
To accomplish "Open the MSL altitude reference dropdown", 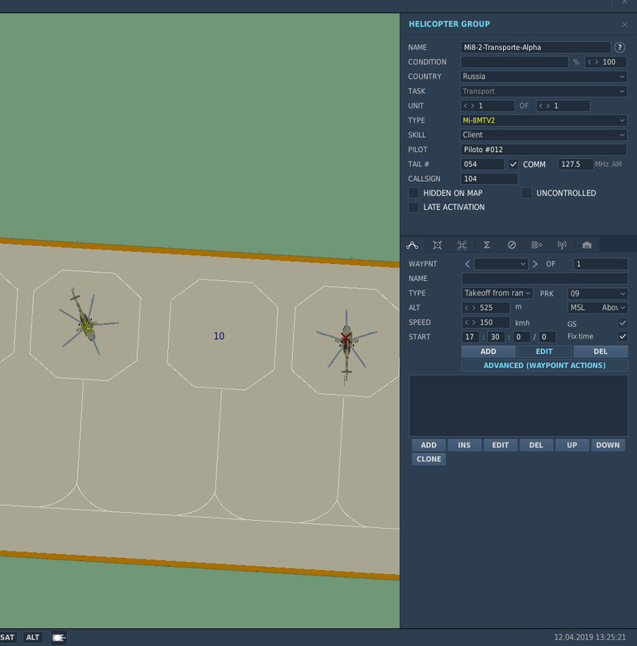I will 597,308.
